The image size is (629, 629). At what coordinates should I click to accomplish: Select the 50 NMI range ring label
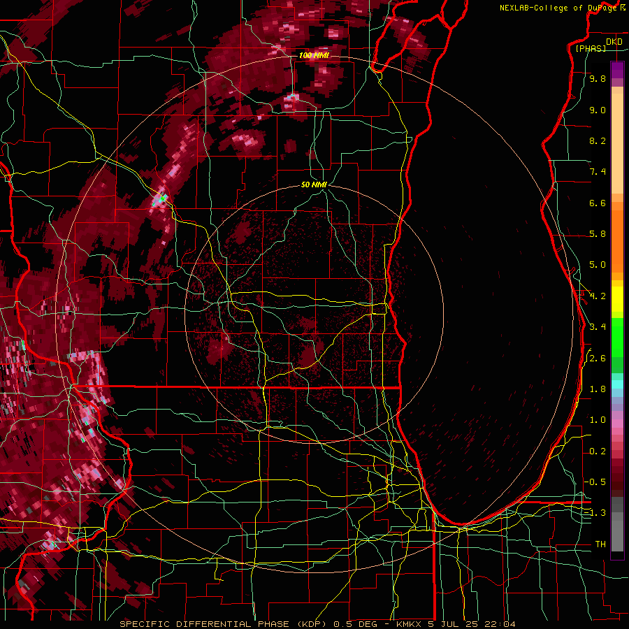coord(314,185)
